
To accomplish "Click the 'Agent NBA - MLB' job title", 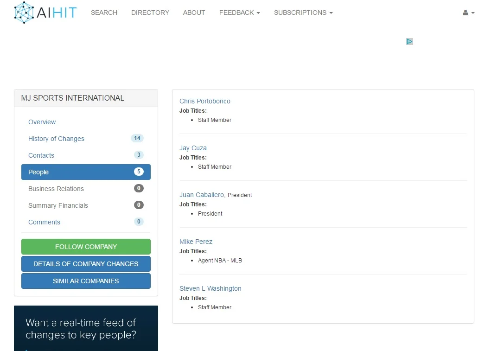I will pyautogui.click(x=220, y=261).
